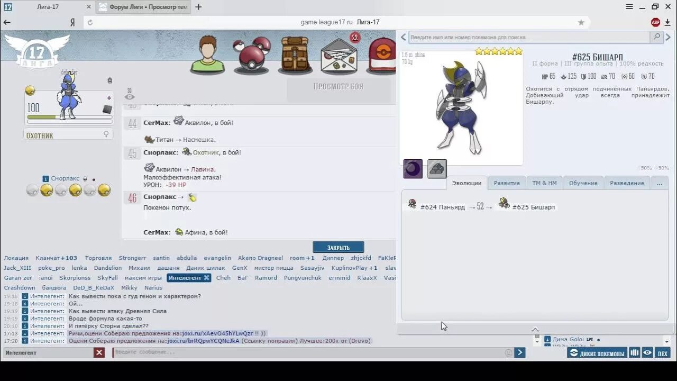Go to the previous Pokedex entry arrow
This screenshot has height=381, width=677.
click(403, 37)
